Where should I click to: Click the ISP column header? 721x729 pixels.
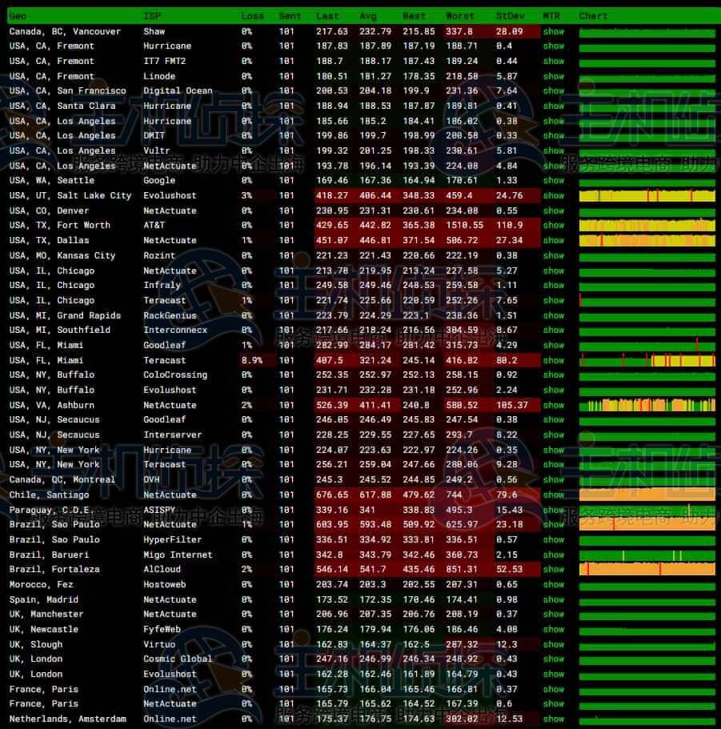(x=152, y=16)
